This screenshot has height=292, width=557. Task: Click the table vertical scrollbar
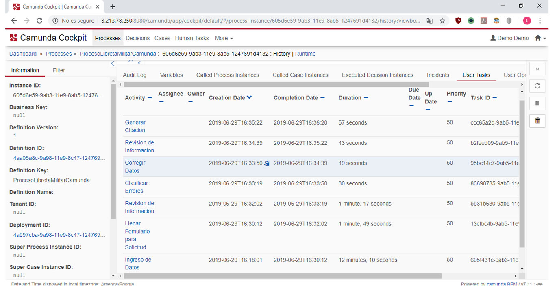(522, 174)
